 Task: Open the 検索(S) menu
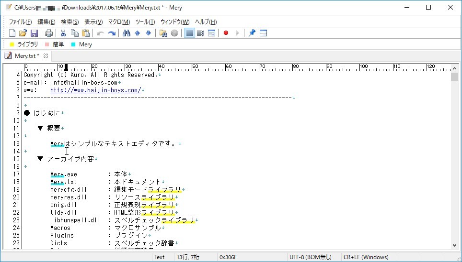coord(70,22)
